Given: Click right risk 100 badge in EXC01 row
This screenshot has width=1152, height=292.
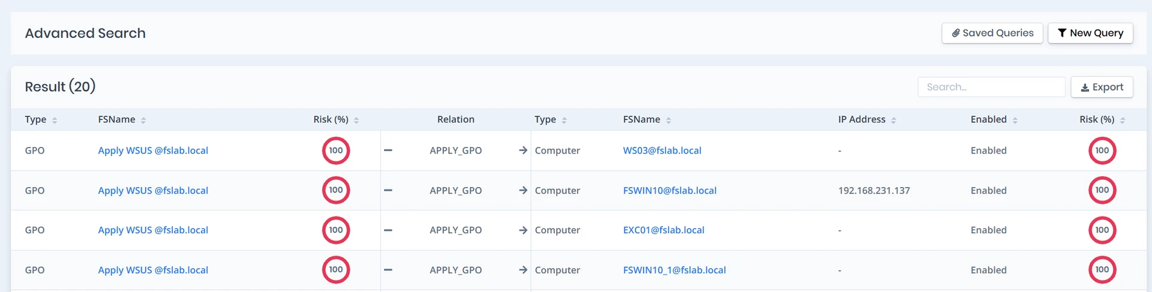Looking at the screenshot, I should (x=1102, y=230).
